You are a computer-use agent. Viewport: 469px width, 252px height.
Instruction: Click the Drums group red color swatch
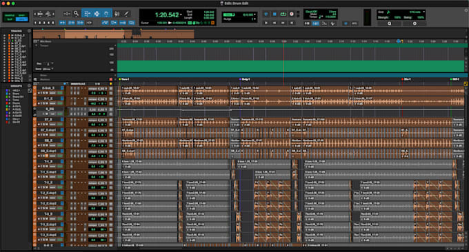[7, 103]
